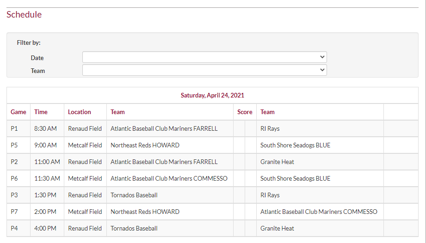Click the Score column header

click(x=245, y=112)
